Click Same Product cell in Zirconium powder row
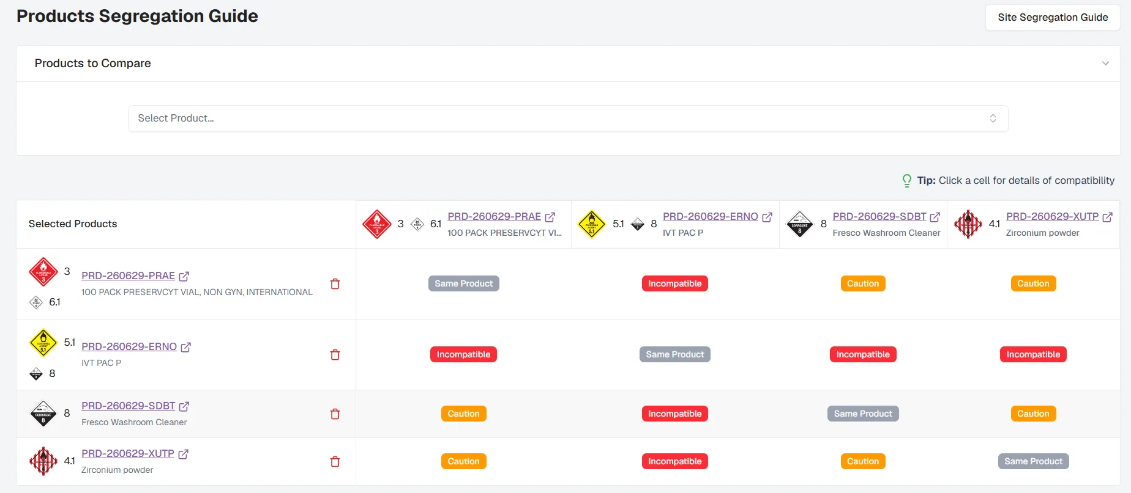1131x493 pixels. tap(1033, 461)
